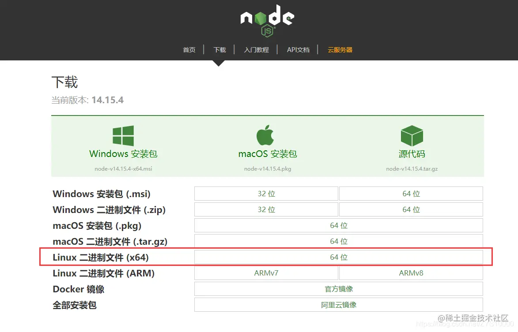Click the 源代码 heading link
518x332 pixels.
click(412, 154)
